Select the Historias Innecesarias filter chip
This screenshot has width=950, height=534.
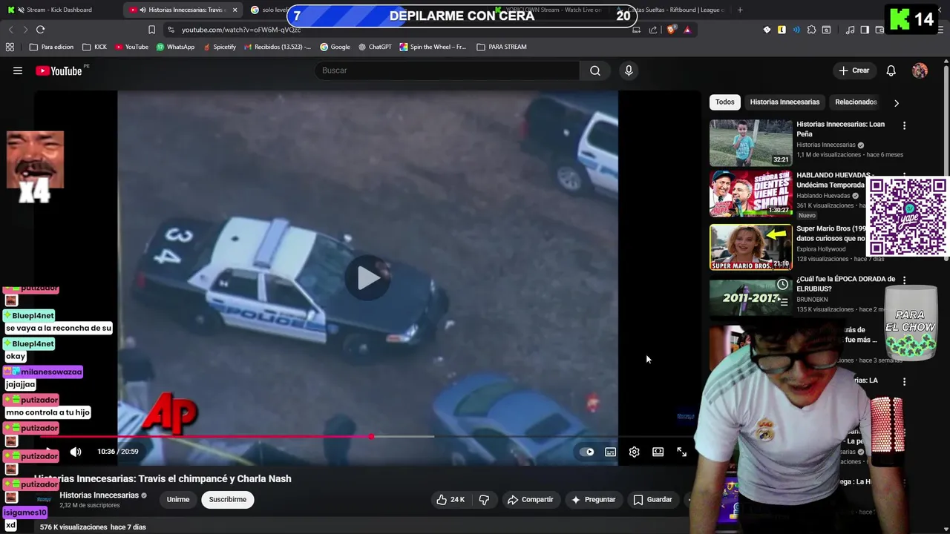click(x=784, y=102)
